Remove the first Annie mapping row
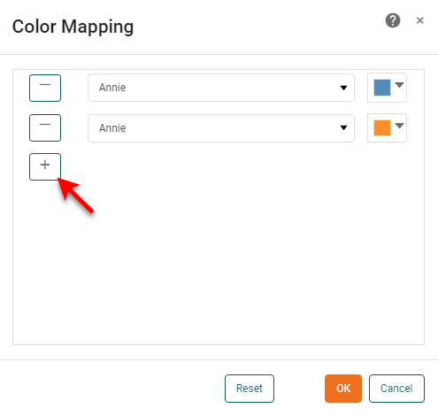438x416 pixels. 45,88
